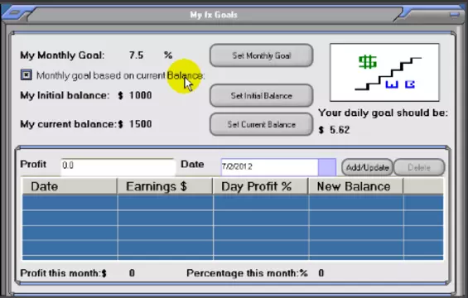Screen dimensions: 468x298
Task: Open the Date picker dropdown button
Action: [x=327, y=167]
